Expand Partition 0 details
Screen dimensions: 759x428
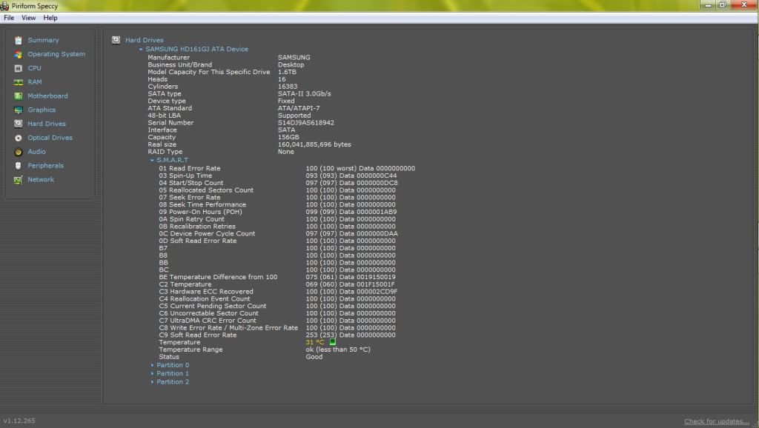coord(152,365)
